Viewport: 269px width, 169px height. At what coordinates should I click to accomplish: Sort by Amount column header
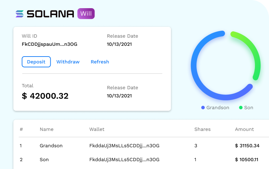pyautogui.click(x=244, y=129)
